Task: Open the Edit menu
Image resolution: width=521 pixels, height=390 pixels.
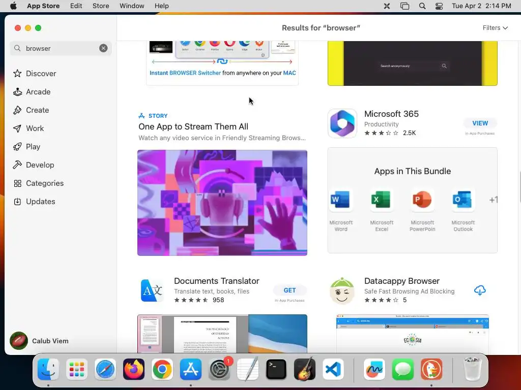Action: [x=76, y=6]
